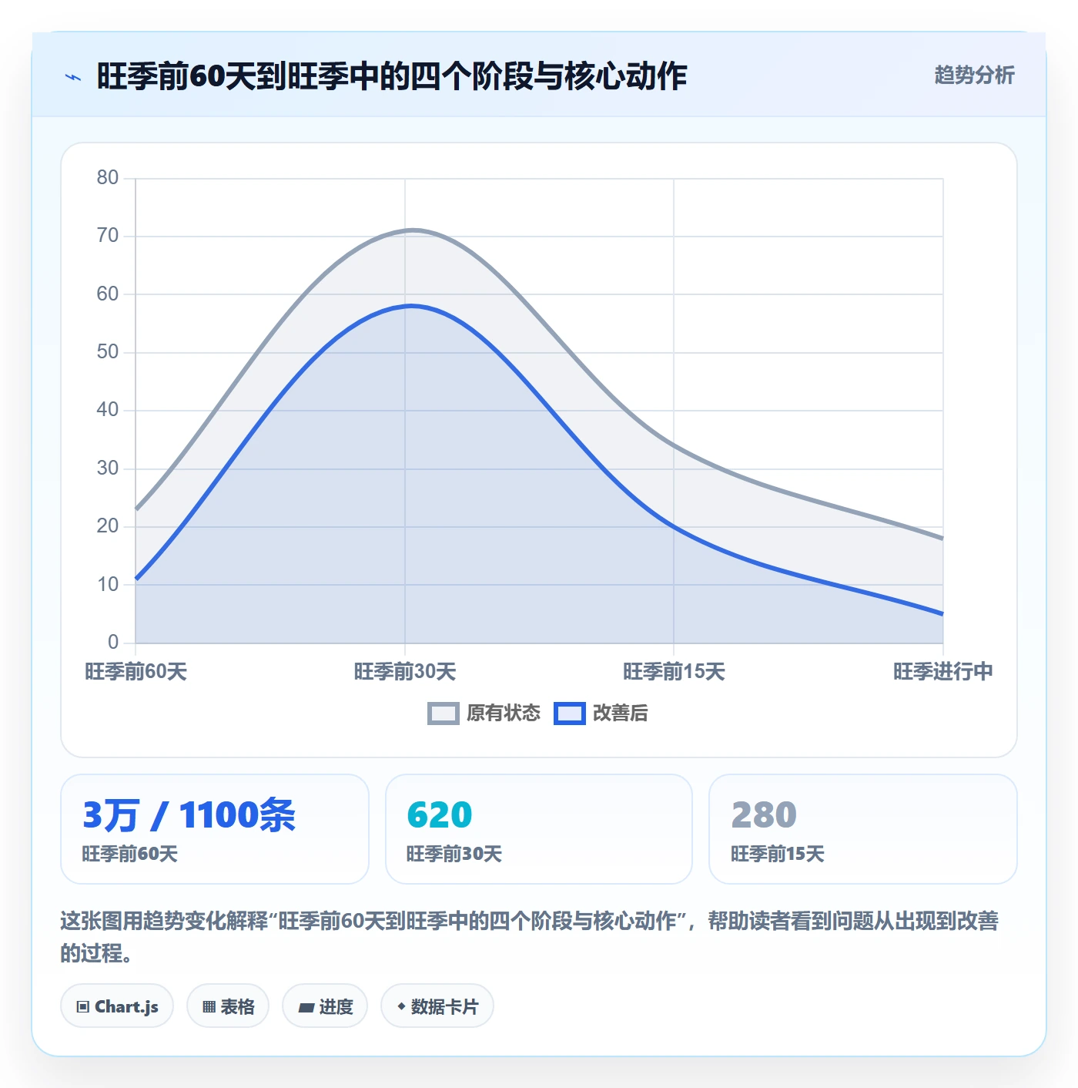Click the bar icon on 进度 chip

click(x=306, y=1007)
